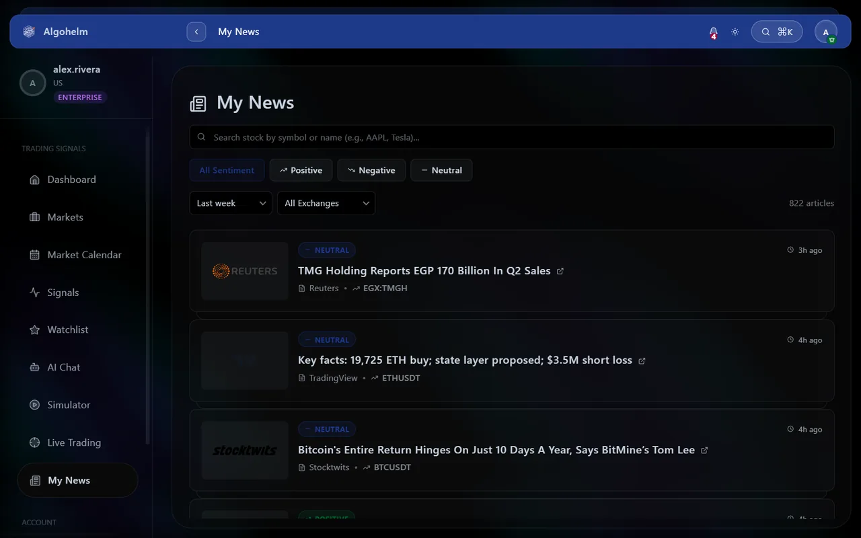Open external link icon for ETH article
The height and width of the screenshot is (538, 861).
[x=642, y=360]
